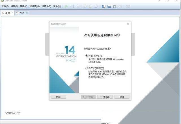Click the manage snapshots toolbar icon
The image size is (181, 124).
point(96,6)
